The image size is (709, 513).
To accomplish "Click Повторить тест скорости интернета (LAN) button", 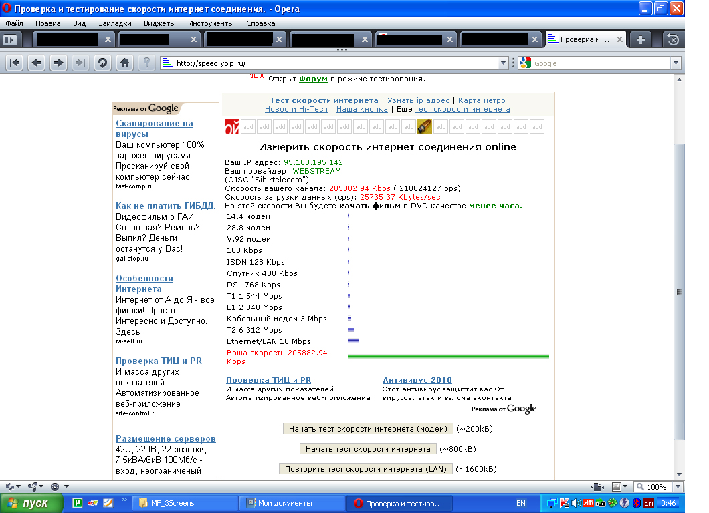I will click(x=365, y=469).
